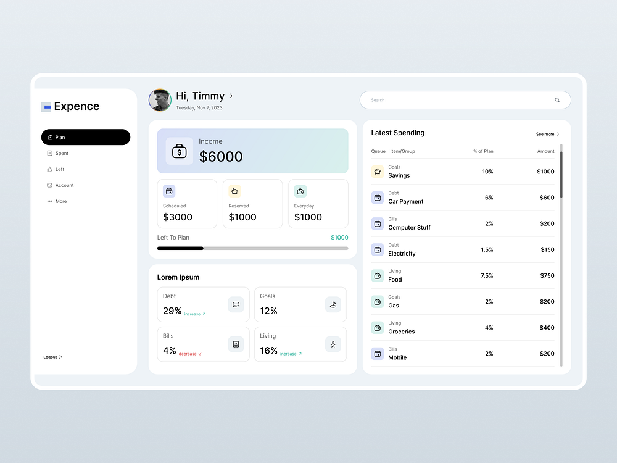Click the Spent icon in the sidebar
The height and width of the screenshot is (463, 617).
tap(49, 153)
